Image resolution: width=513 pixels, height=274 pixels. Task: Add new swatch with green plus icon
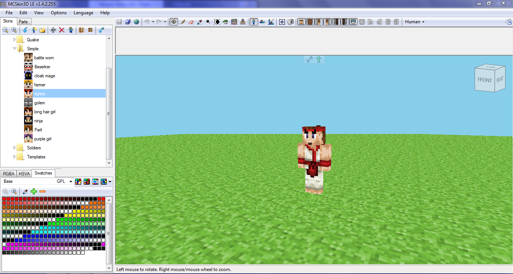[x=34, y=191]
